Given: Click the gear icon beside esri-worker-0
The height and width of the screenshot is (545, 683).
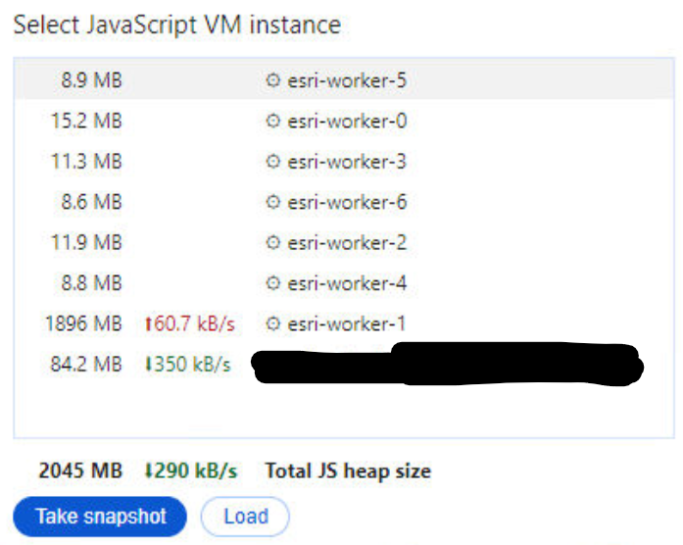Looking at the screenshot, I should (272, 122).
